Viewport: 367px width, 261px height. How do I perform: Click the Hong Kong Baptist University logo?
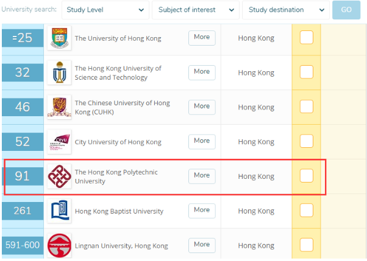59,211
